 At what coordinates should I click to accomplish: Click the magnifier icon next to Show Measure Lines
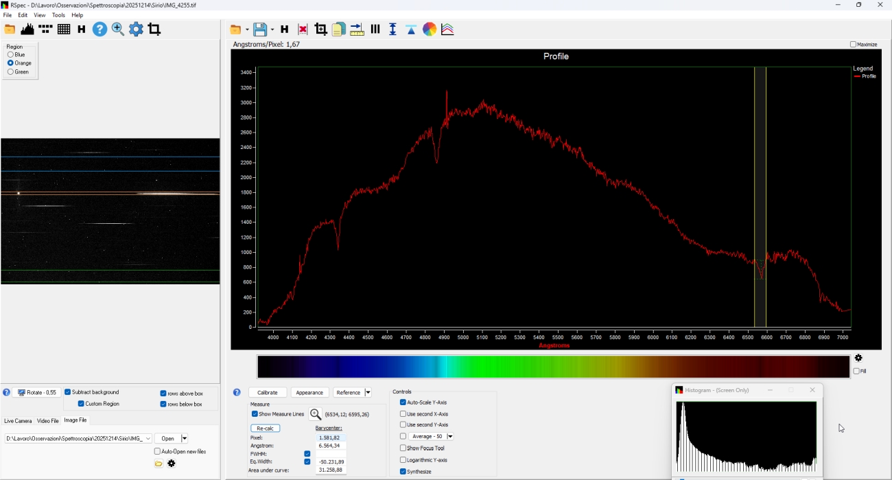tap(316, 414)
